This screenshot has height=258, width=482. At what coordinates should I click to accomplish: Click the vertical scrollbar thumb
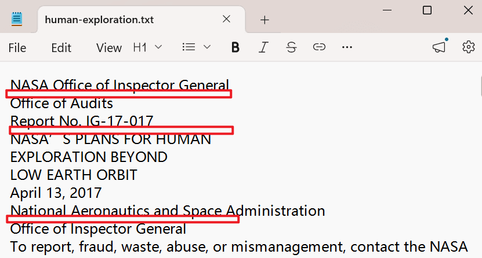[x=481, y=86]
